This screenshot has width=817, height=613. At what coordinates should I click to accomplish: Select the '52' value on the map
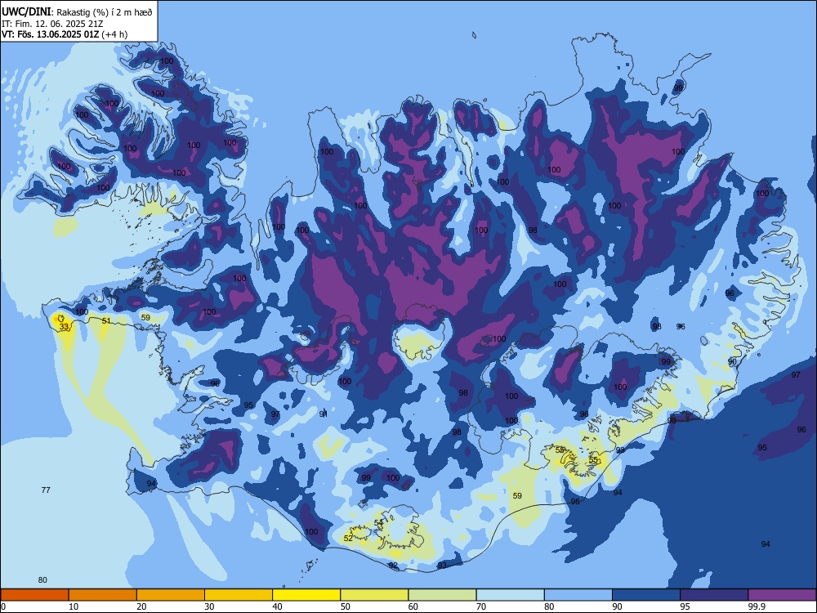[348, 539]
